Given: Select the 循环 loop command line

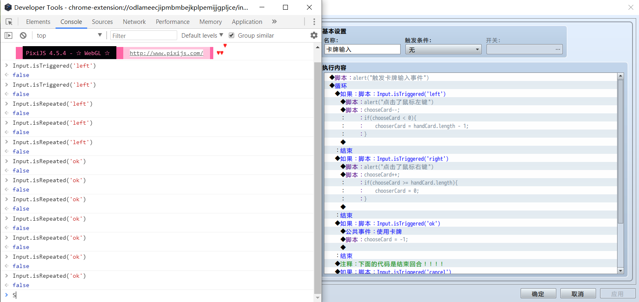Looking at the screenshot, I should tap(471, 86).
